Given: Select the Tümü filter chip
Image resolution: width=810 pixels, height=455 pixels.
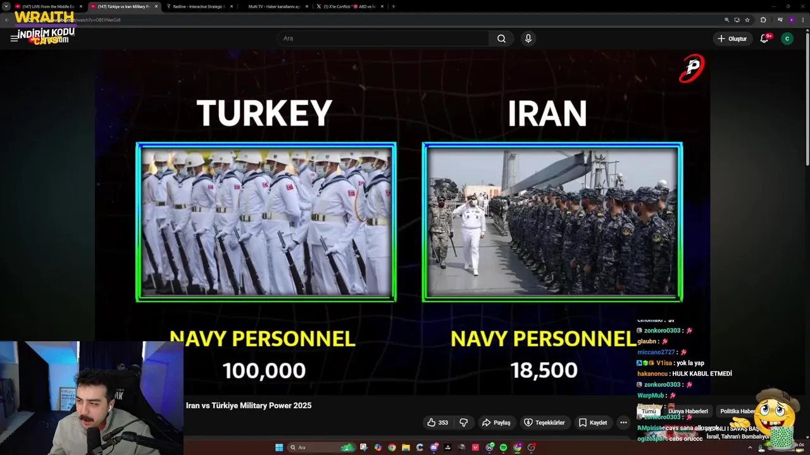Looking at the screenshot, I should tap(649, 411).
